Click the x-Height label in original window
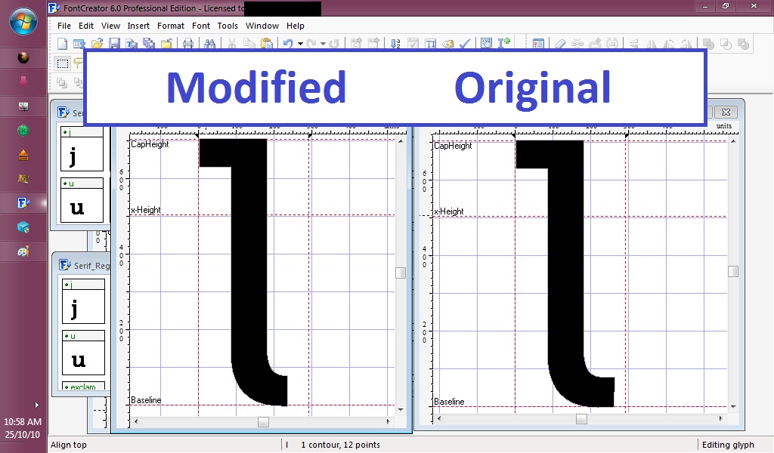 449,211
